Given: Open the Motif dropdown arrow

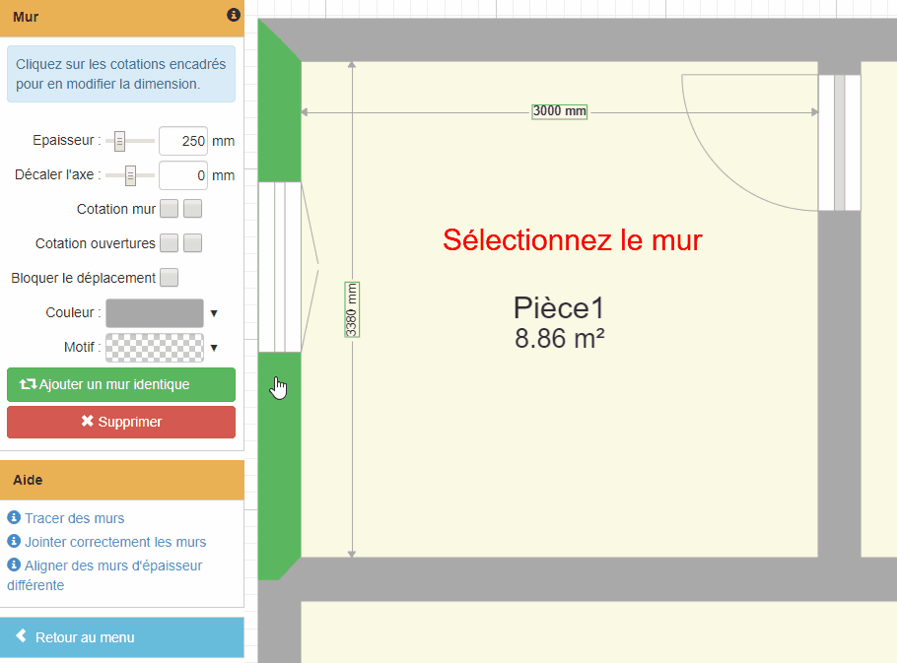Looking at the screenshot, I should click(x=214, y=348).
